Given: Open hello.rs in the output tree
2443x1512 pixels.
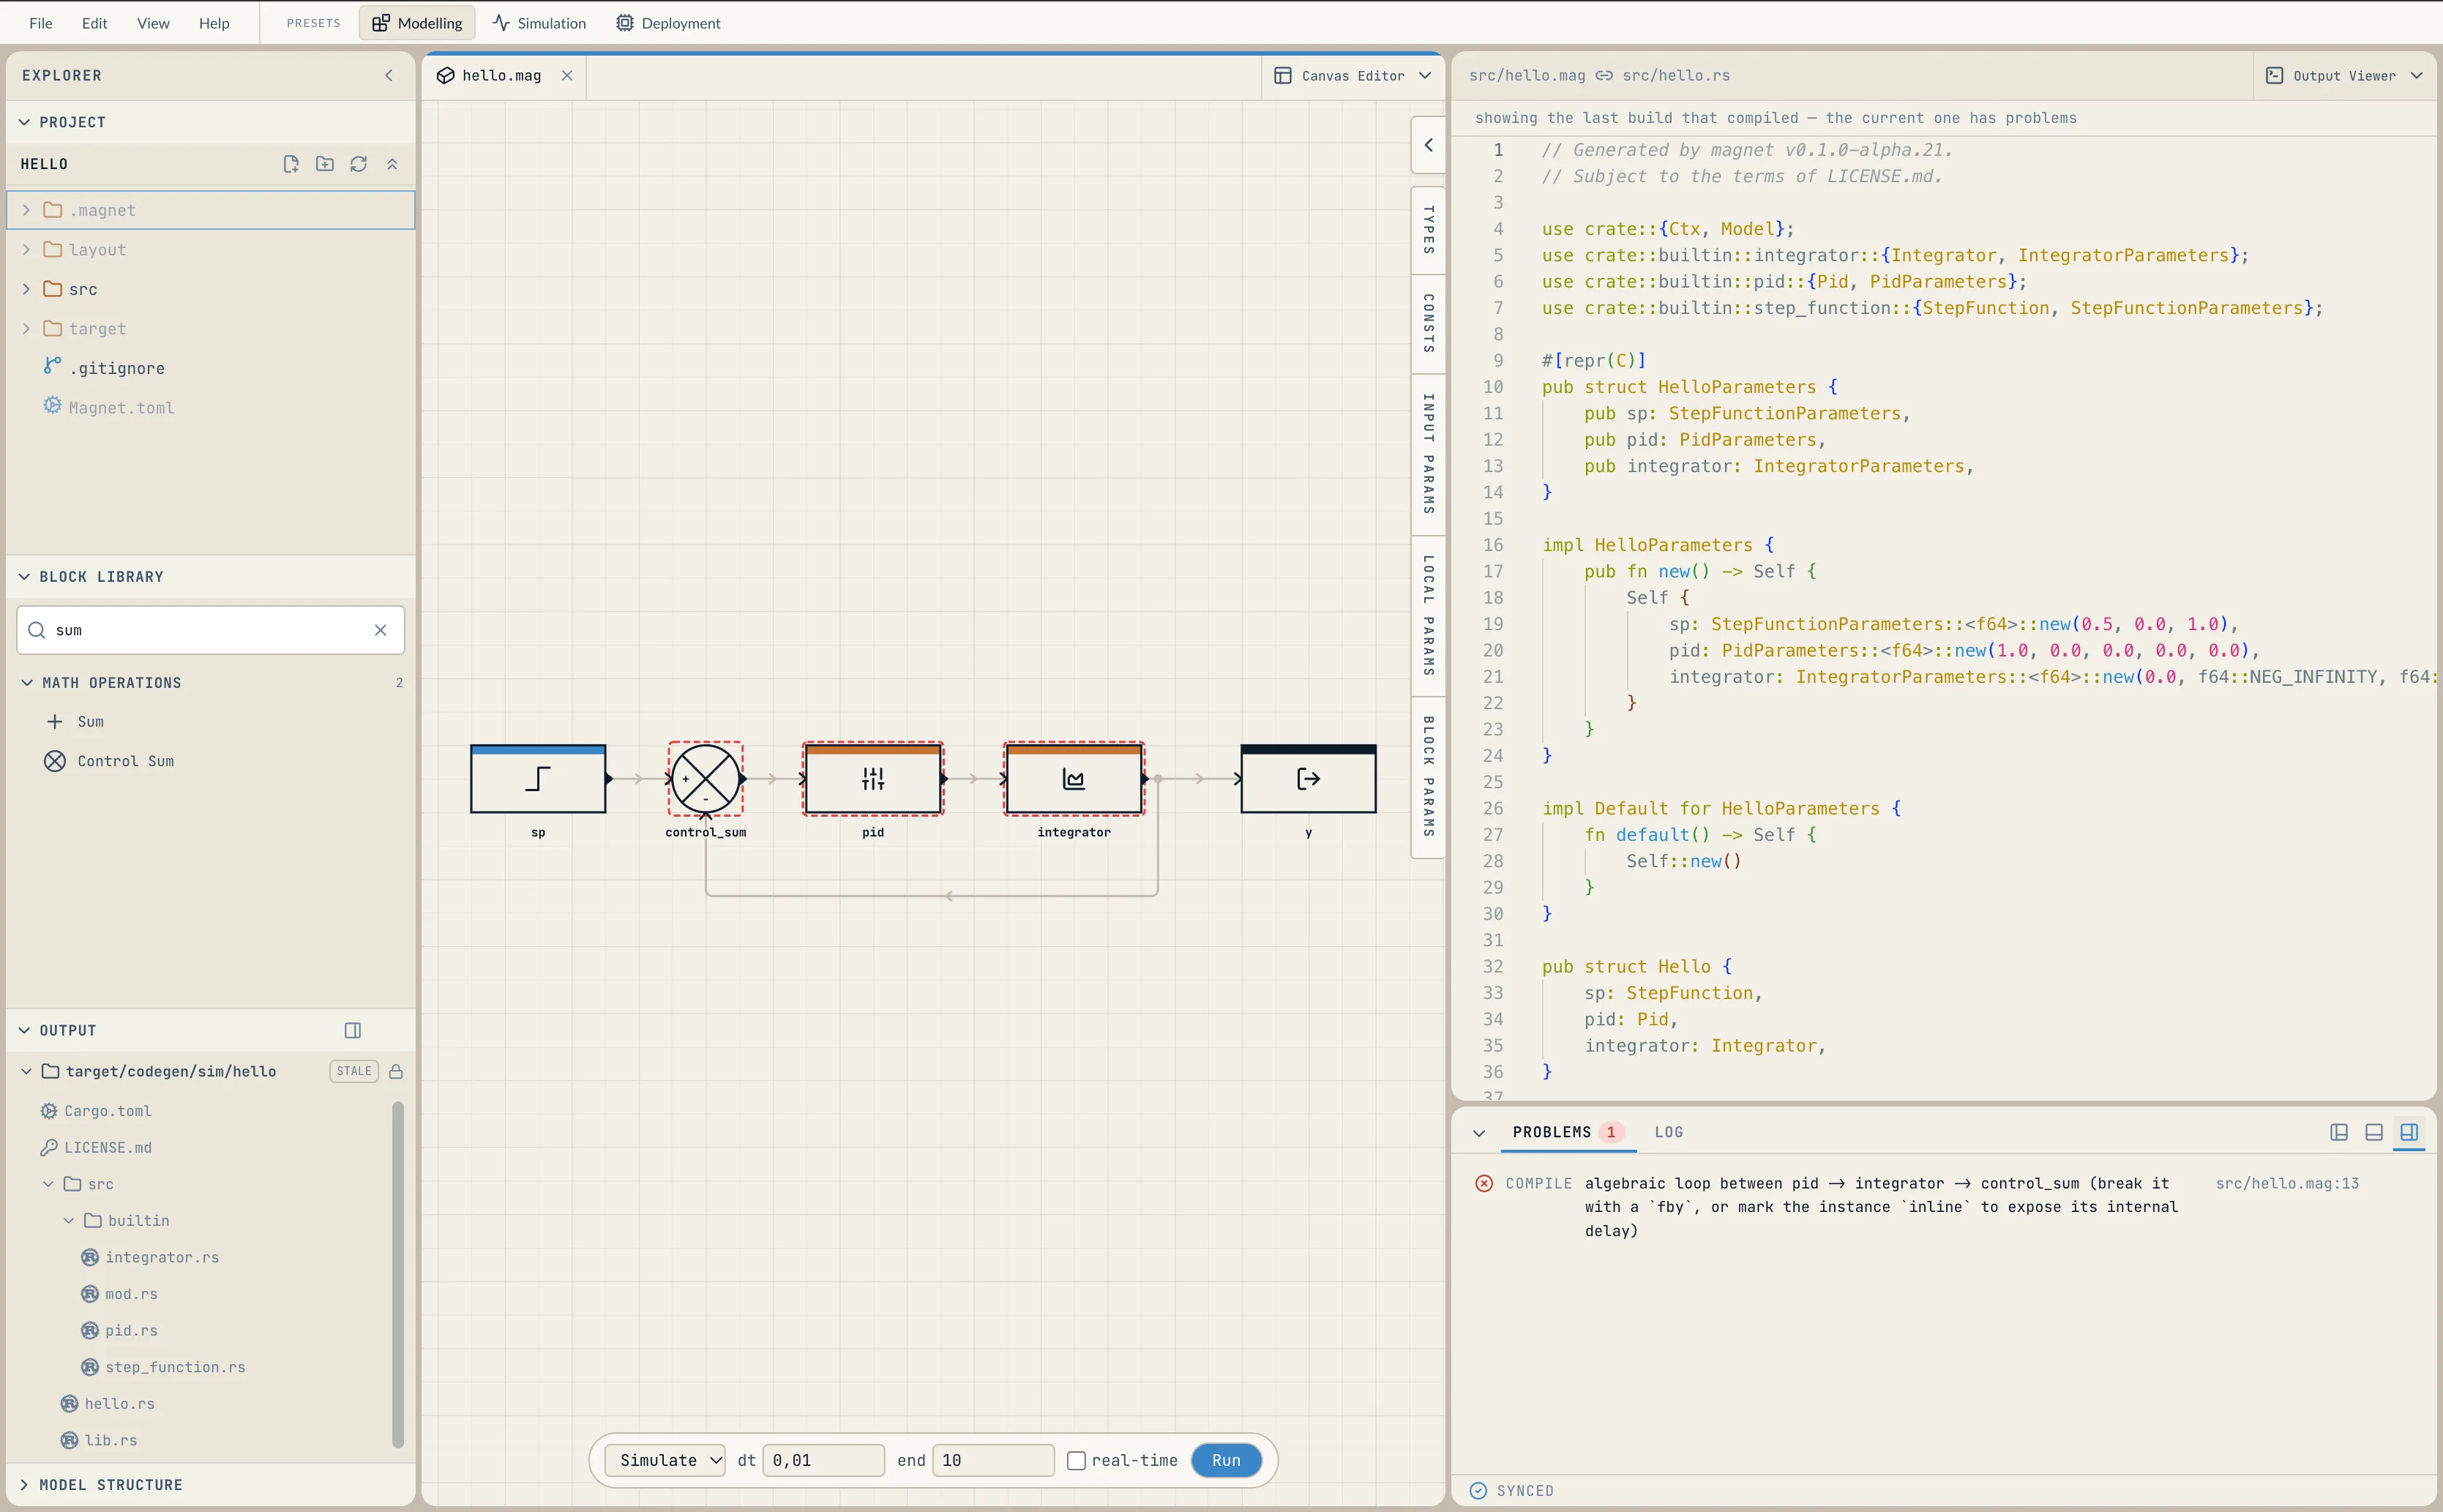Looking at the screenshot, I should [119, 1404].
